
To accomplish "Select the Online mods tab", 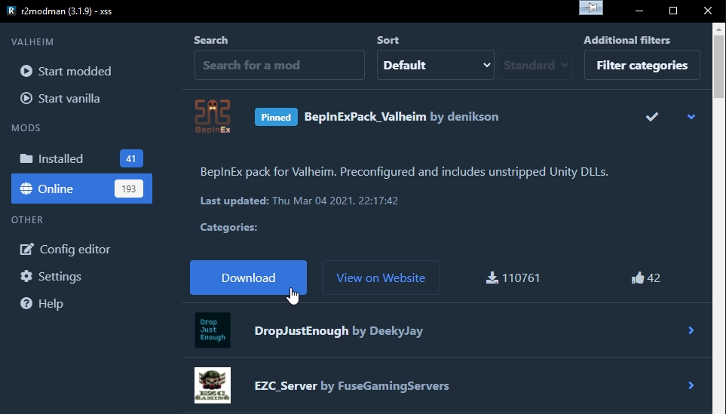I will (x=81, y=189).
